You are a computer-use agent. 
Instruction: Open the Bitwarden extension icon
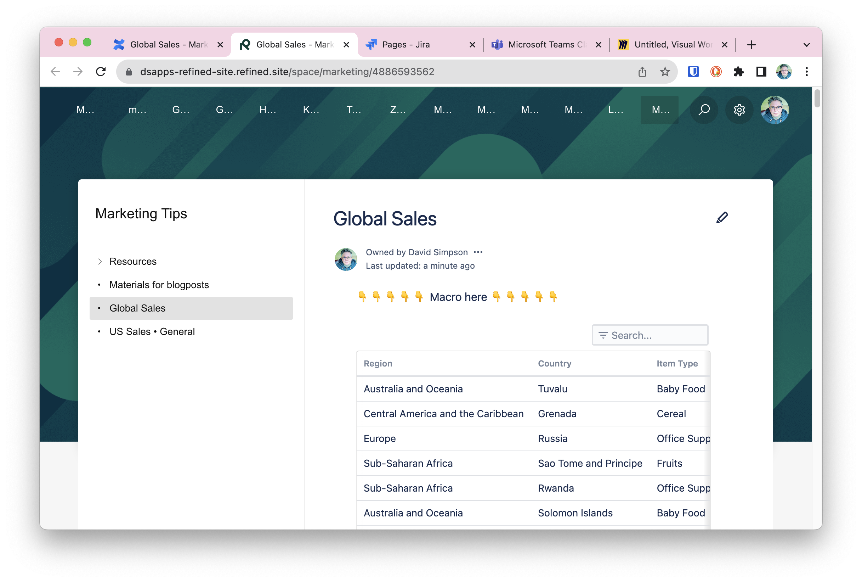tap(693, 72)
